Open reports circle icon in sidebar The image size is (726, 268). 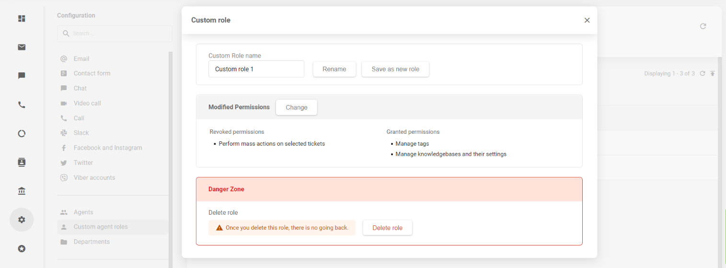[x=22, y=134]
